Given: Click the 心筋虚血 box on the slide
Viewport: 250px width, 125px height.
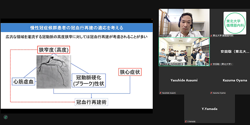Looking at the screenshot, I should coord(24,82).
